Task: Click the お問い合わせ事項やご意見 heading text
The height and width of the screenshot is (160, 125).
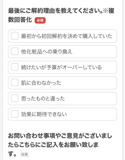Action: [x=43, y=136]
